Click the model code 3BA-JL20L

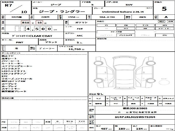(x=107, y=17)
